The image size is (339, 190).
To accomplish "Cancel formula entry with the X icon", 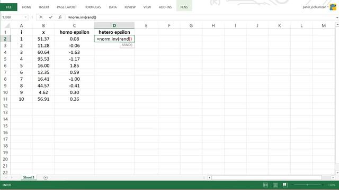I will (x=41, y=17).
